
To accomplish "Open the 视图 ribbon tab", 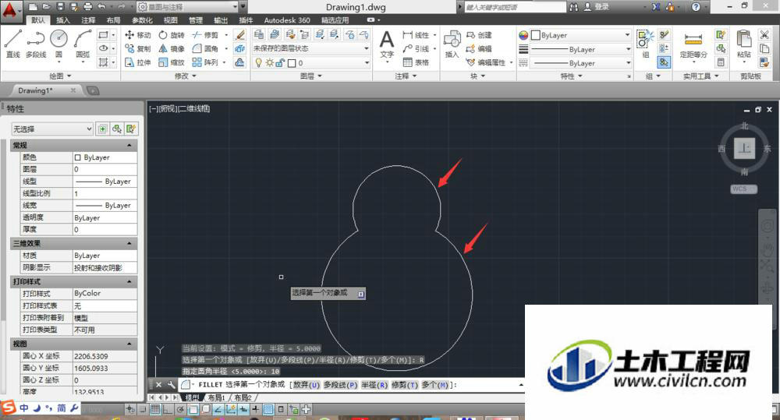I will click(170, 20).
